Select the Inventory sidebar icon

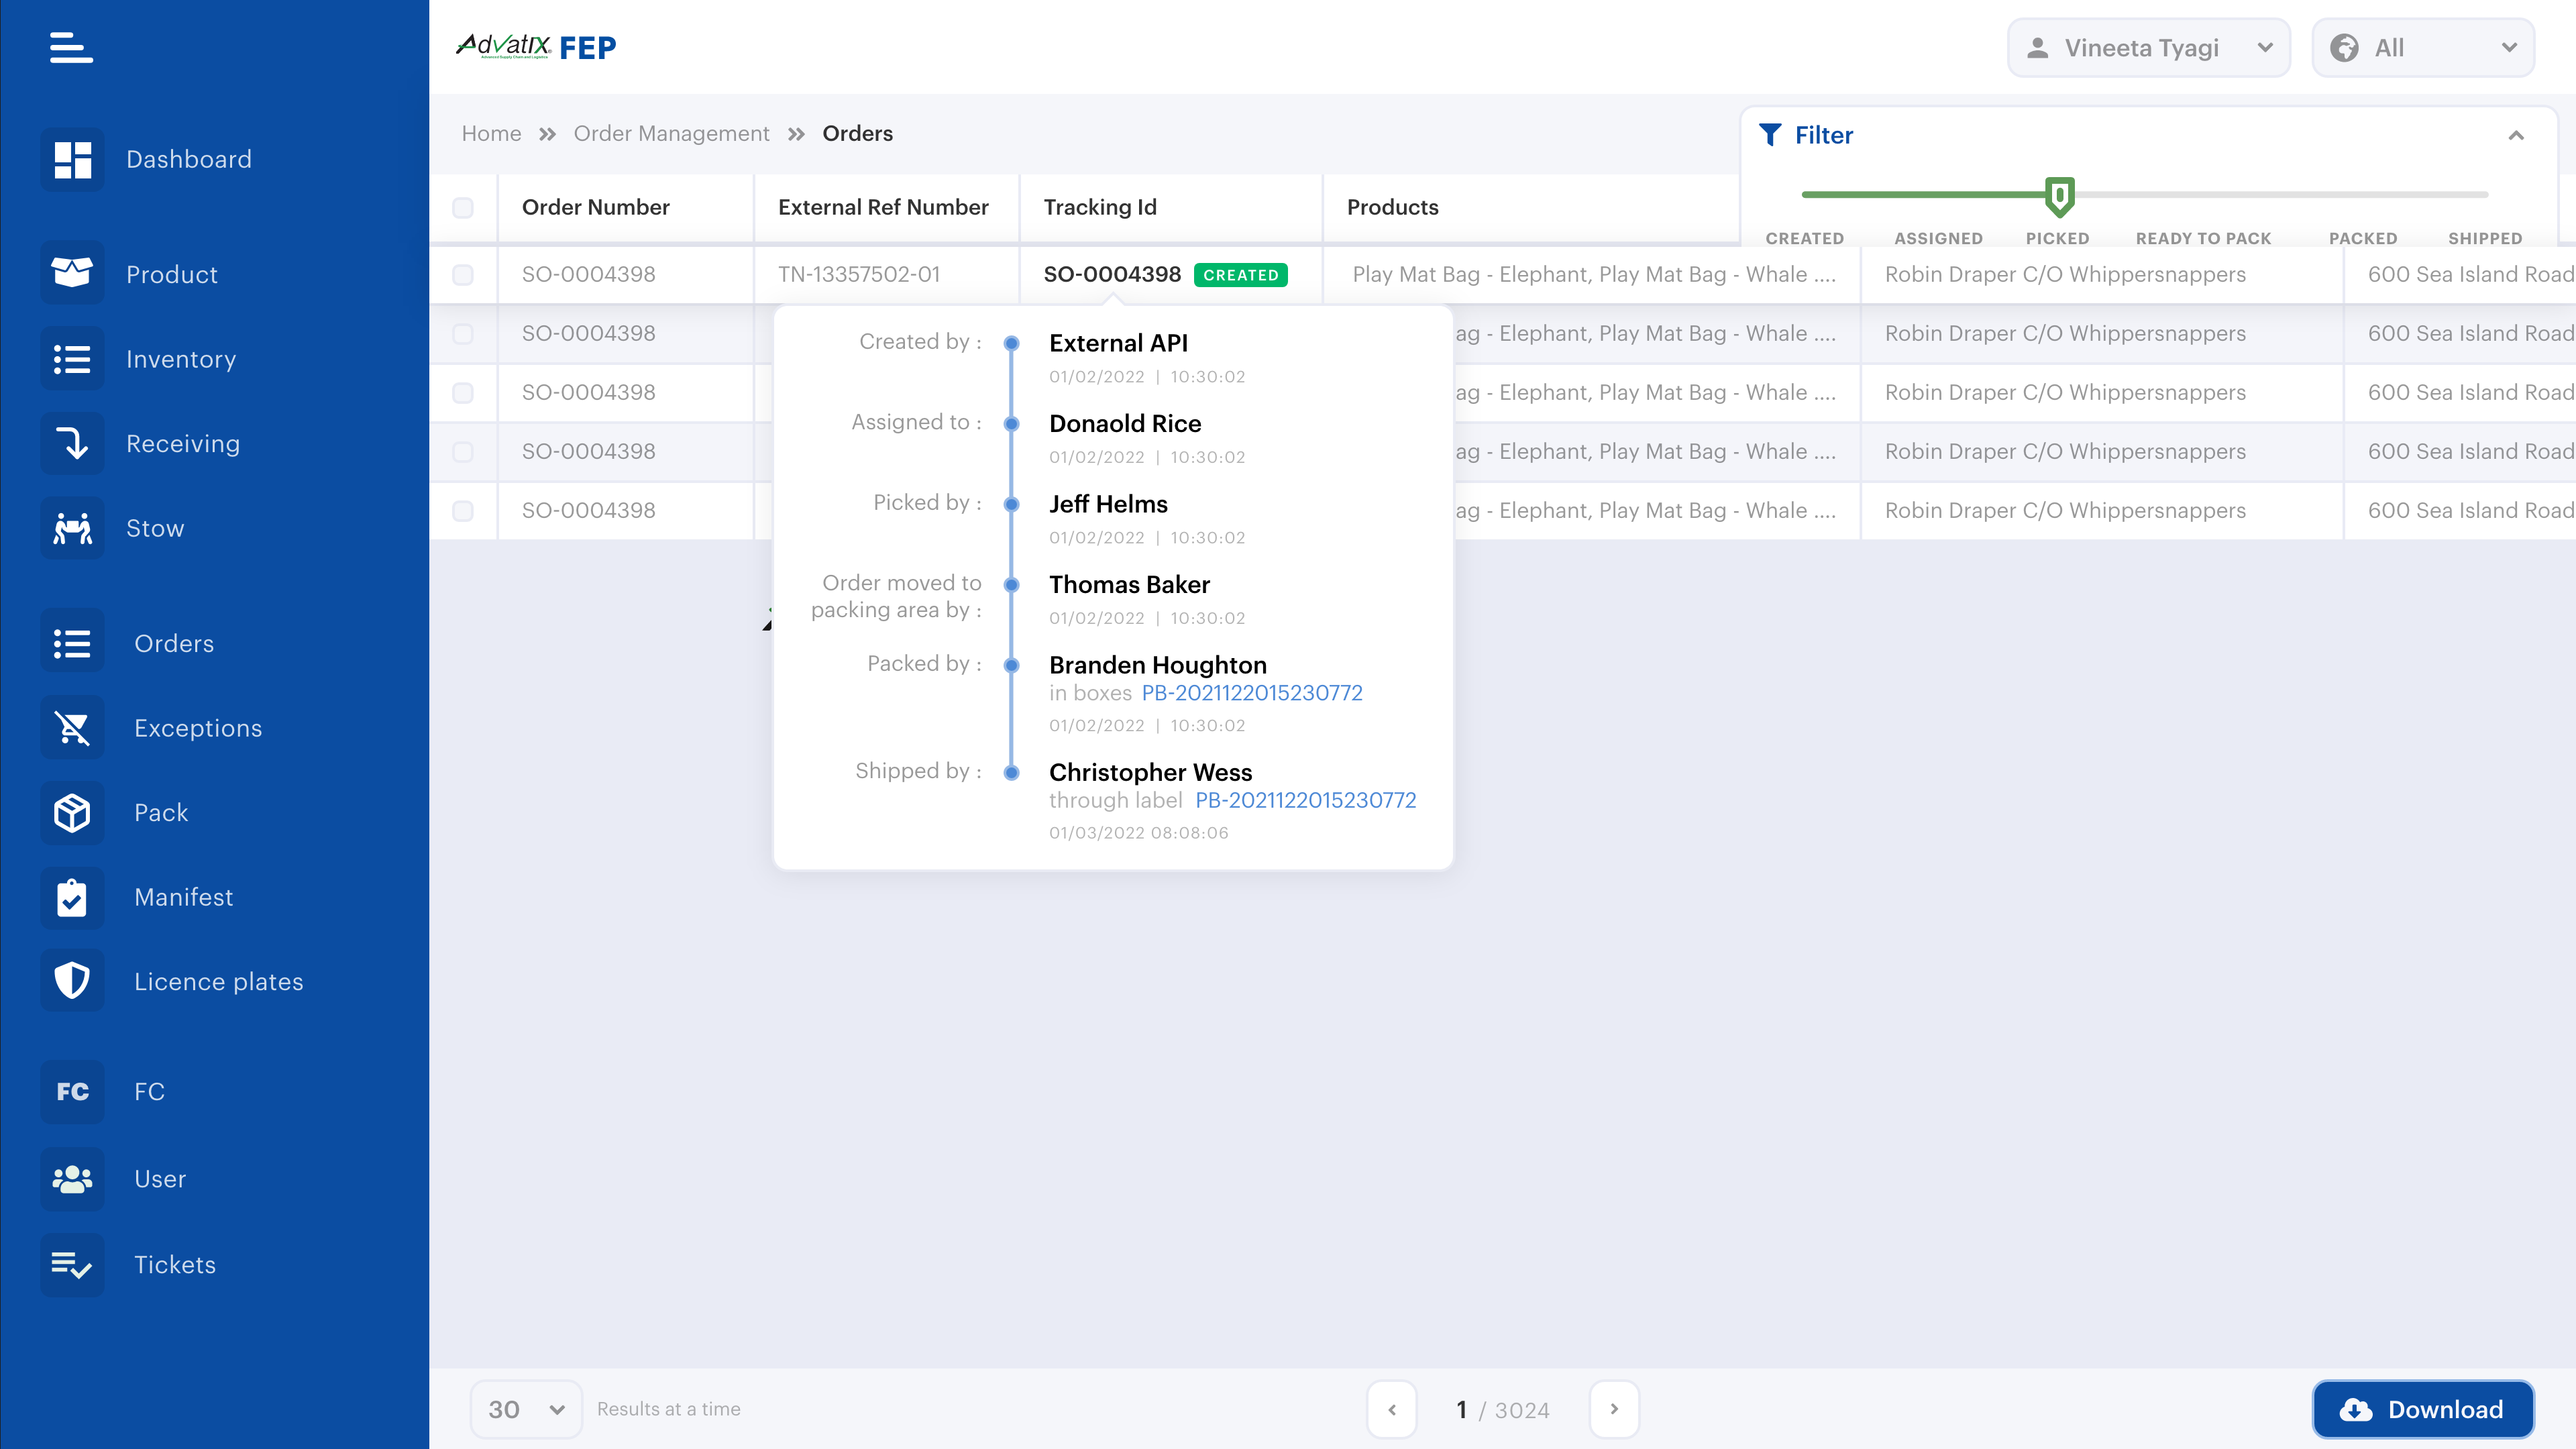coord(71,358)
